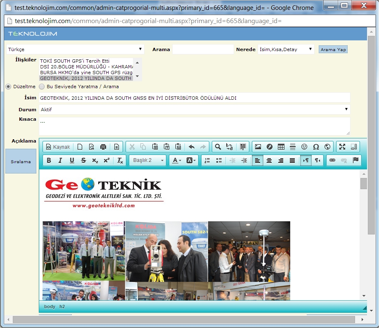The height and width of the screenshot is (328, 379).
Task: Maximize the editor with the expand icon
Action: (x=342, y=147)
